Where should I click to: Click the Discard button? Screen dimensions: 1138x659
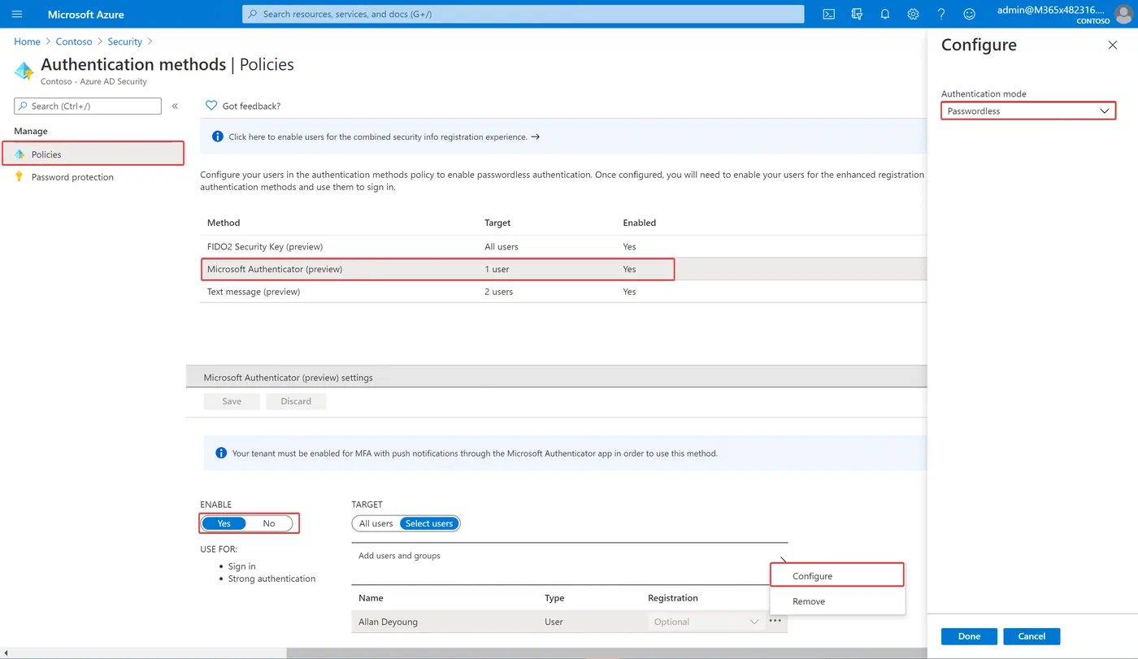click(x=296, y=401)
